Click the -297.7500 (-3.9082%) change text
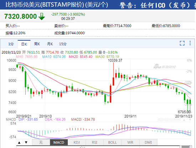The height and width of the screenshot is (148, 196). (68, 14)
